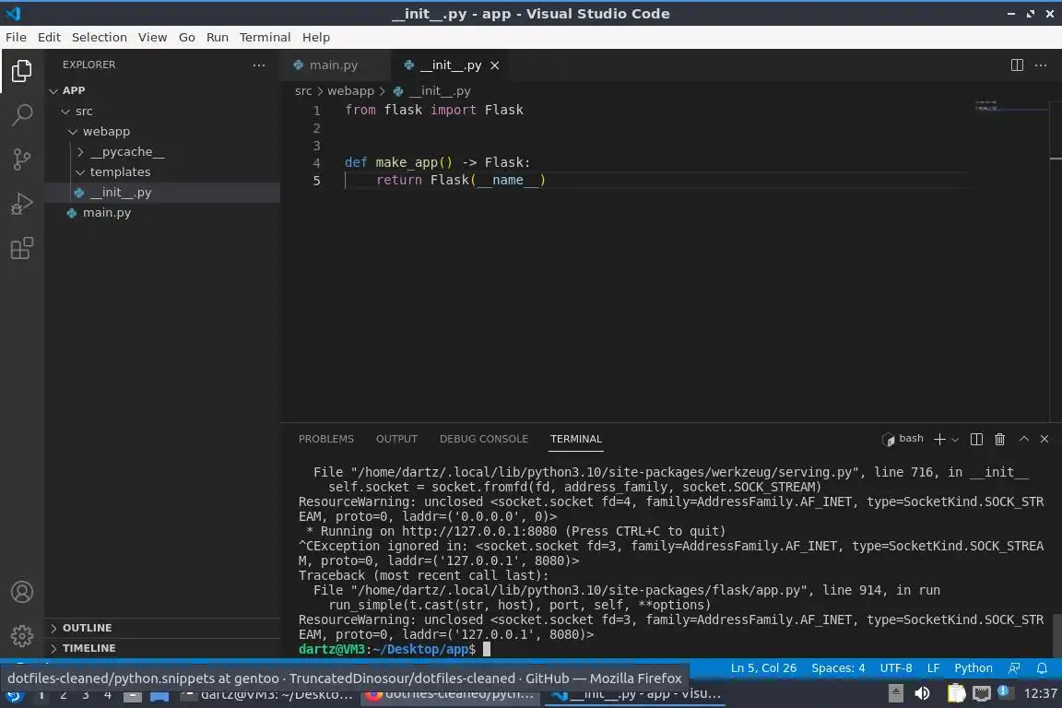1062x708 pixels.
Task: Place cursor on line 1 import statement
Action: coord(434,110)
